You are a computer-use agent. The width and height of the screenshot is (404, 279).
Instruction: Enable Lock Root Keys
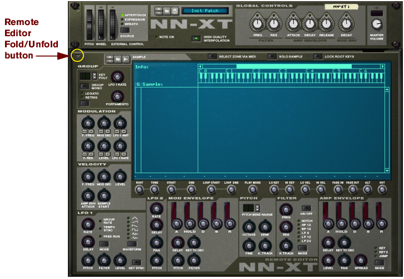318,56
